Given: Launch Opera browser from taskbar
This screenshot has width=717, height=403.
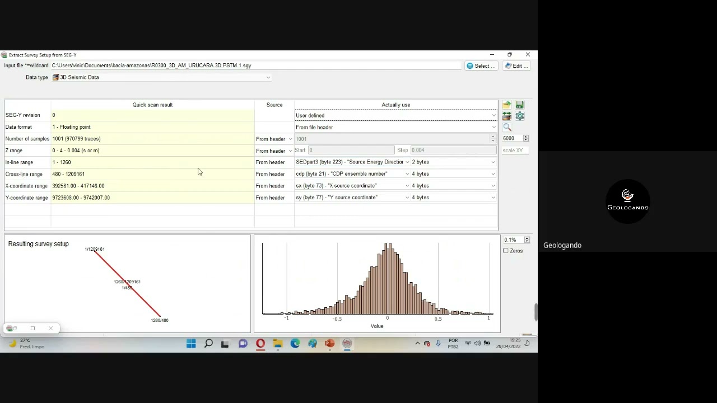Looking at the screenshot, I should (260, 343).
